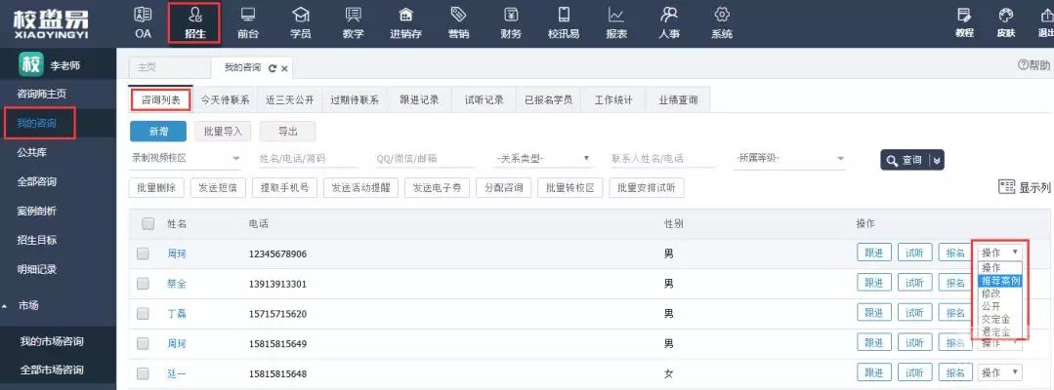Click the 分配咨询 button
The image size is (1054, 390).
coord(503,188)
